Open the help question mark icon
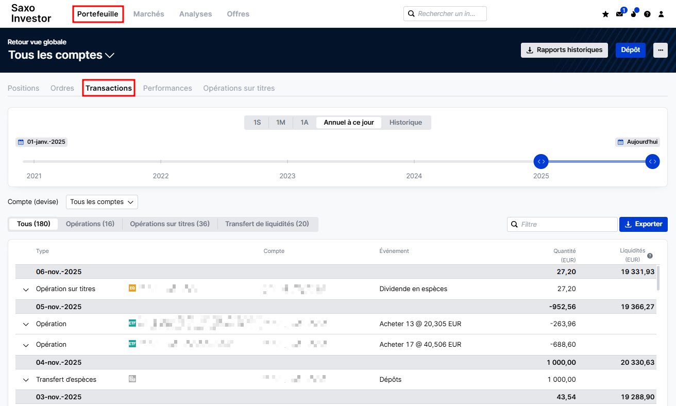 (x=647, y=14)
